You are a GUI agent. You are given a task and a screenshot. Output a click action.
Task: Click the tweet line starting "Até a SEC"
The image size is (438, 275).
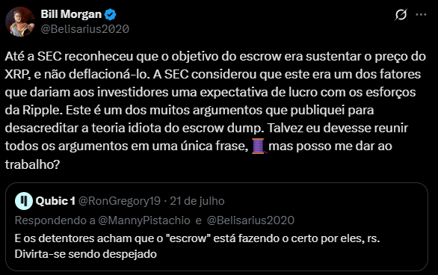215,56
